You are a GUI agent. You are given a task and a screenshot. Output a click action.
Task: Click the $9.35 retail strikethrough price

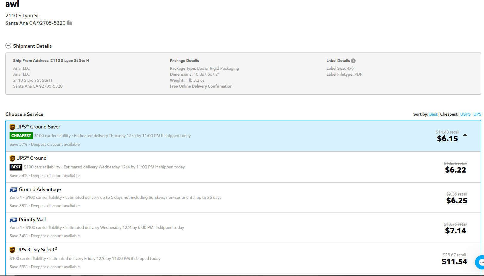[x=457, y=194]
